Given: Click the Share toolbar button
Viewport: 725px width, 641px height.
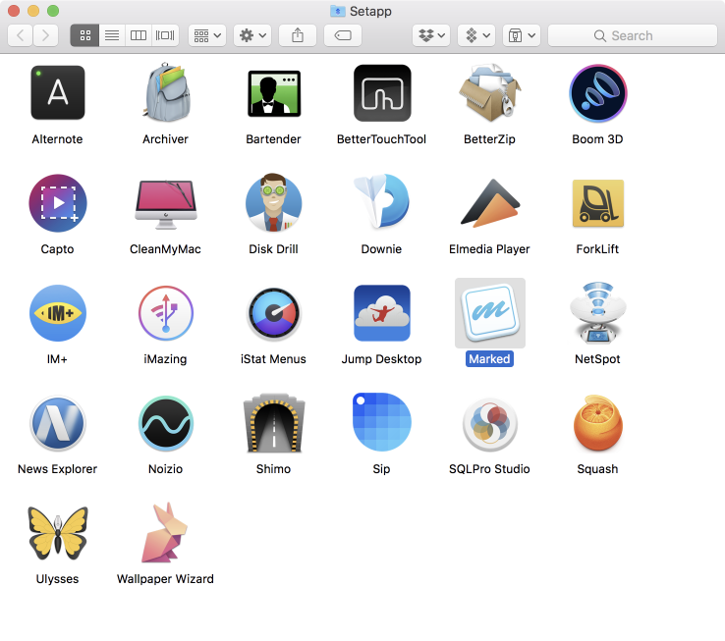Looking at the screenshot, I should click(298, 35).
